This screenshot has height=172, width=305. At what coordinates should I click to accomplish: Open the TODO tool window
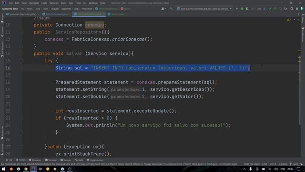20,160
